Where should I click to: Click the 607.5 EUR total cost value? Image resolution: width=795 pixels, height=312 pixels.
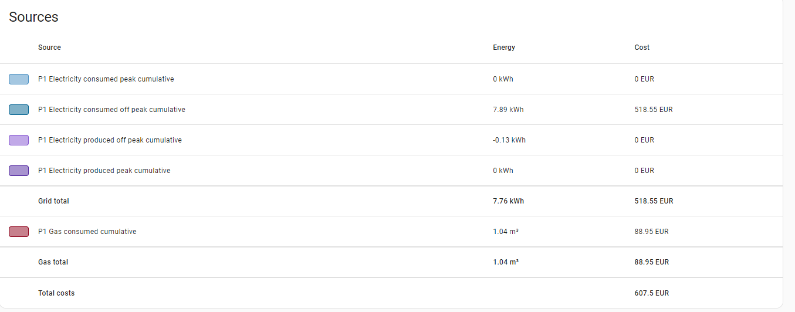651,293
